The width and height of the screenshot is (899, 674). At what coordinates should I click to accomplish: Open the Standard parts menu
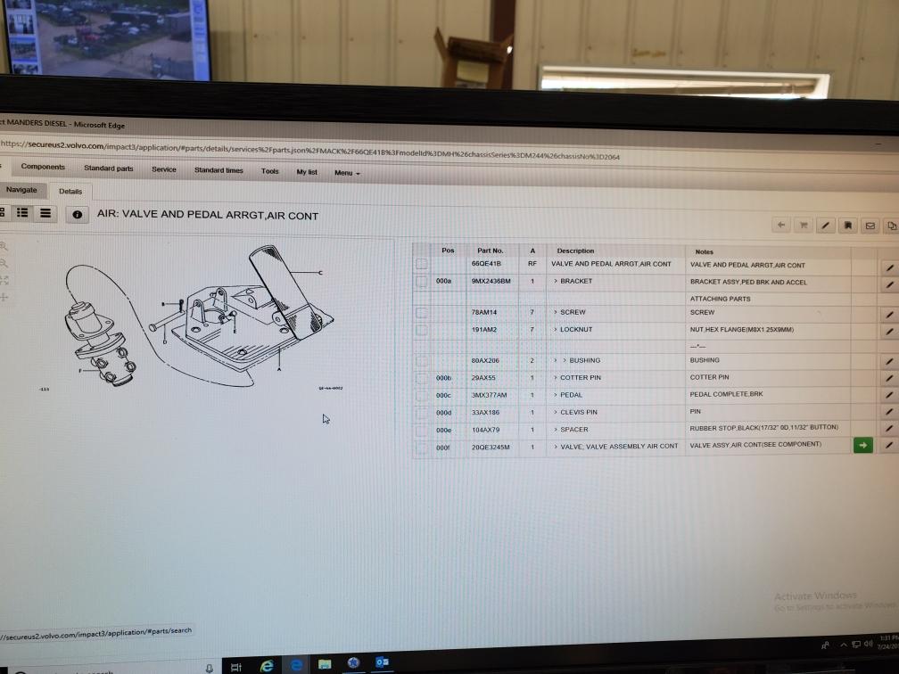(109, 168)
